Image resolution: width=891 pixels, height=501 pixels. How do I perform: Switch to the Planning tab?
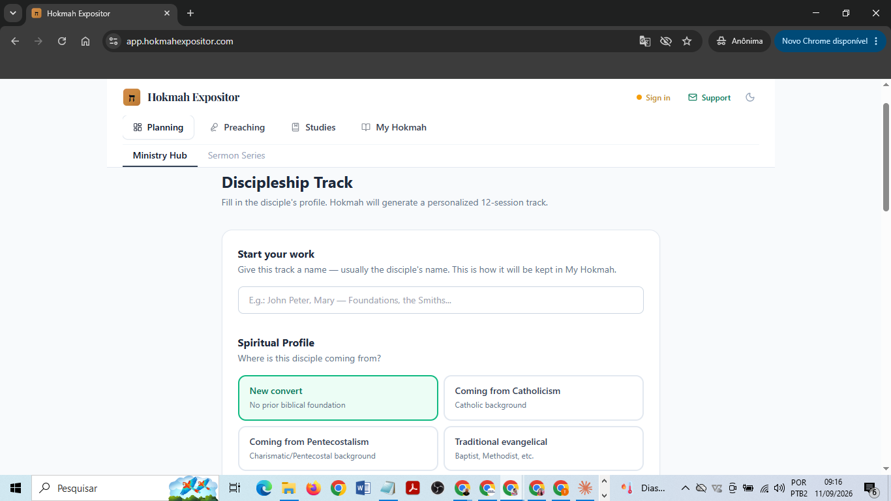pyautogui.click(x=159, y=127)
